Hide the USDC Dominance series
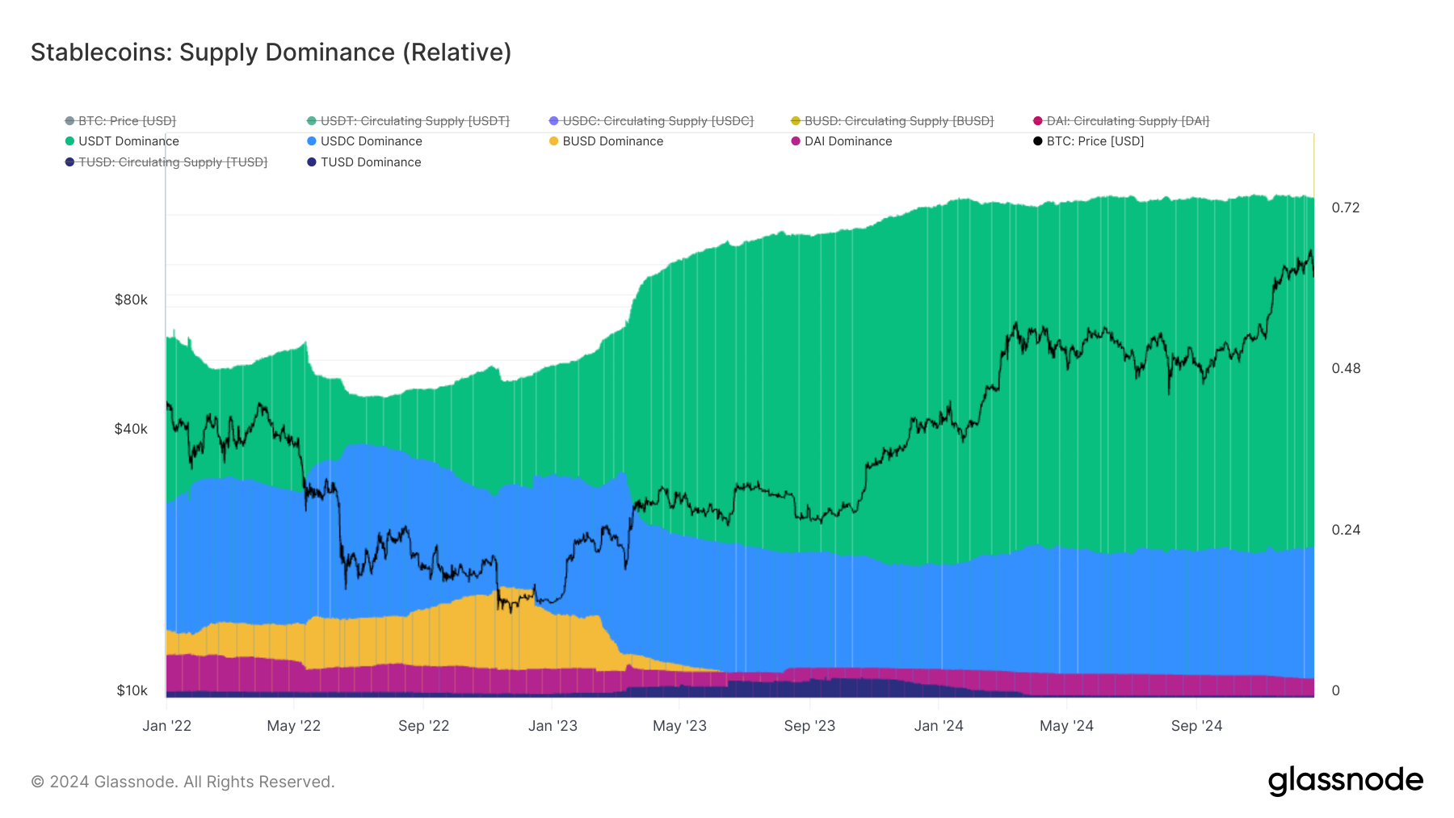1454x818 pixels. click(371, 141)
